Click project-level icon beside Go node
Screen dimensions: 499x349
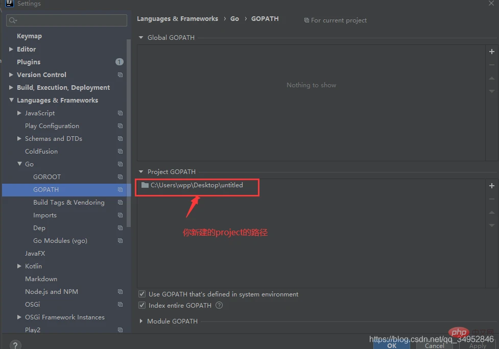point(121,164)
